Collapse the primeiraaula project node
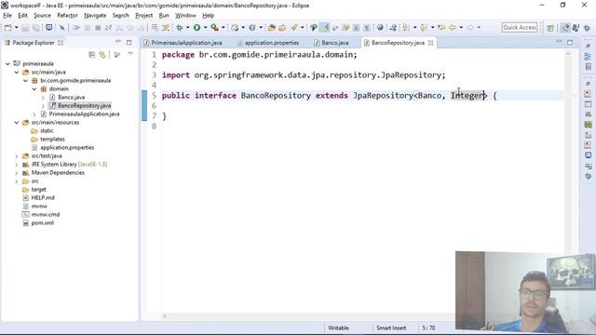The image size is (596, 335). pos(7,64)
